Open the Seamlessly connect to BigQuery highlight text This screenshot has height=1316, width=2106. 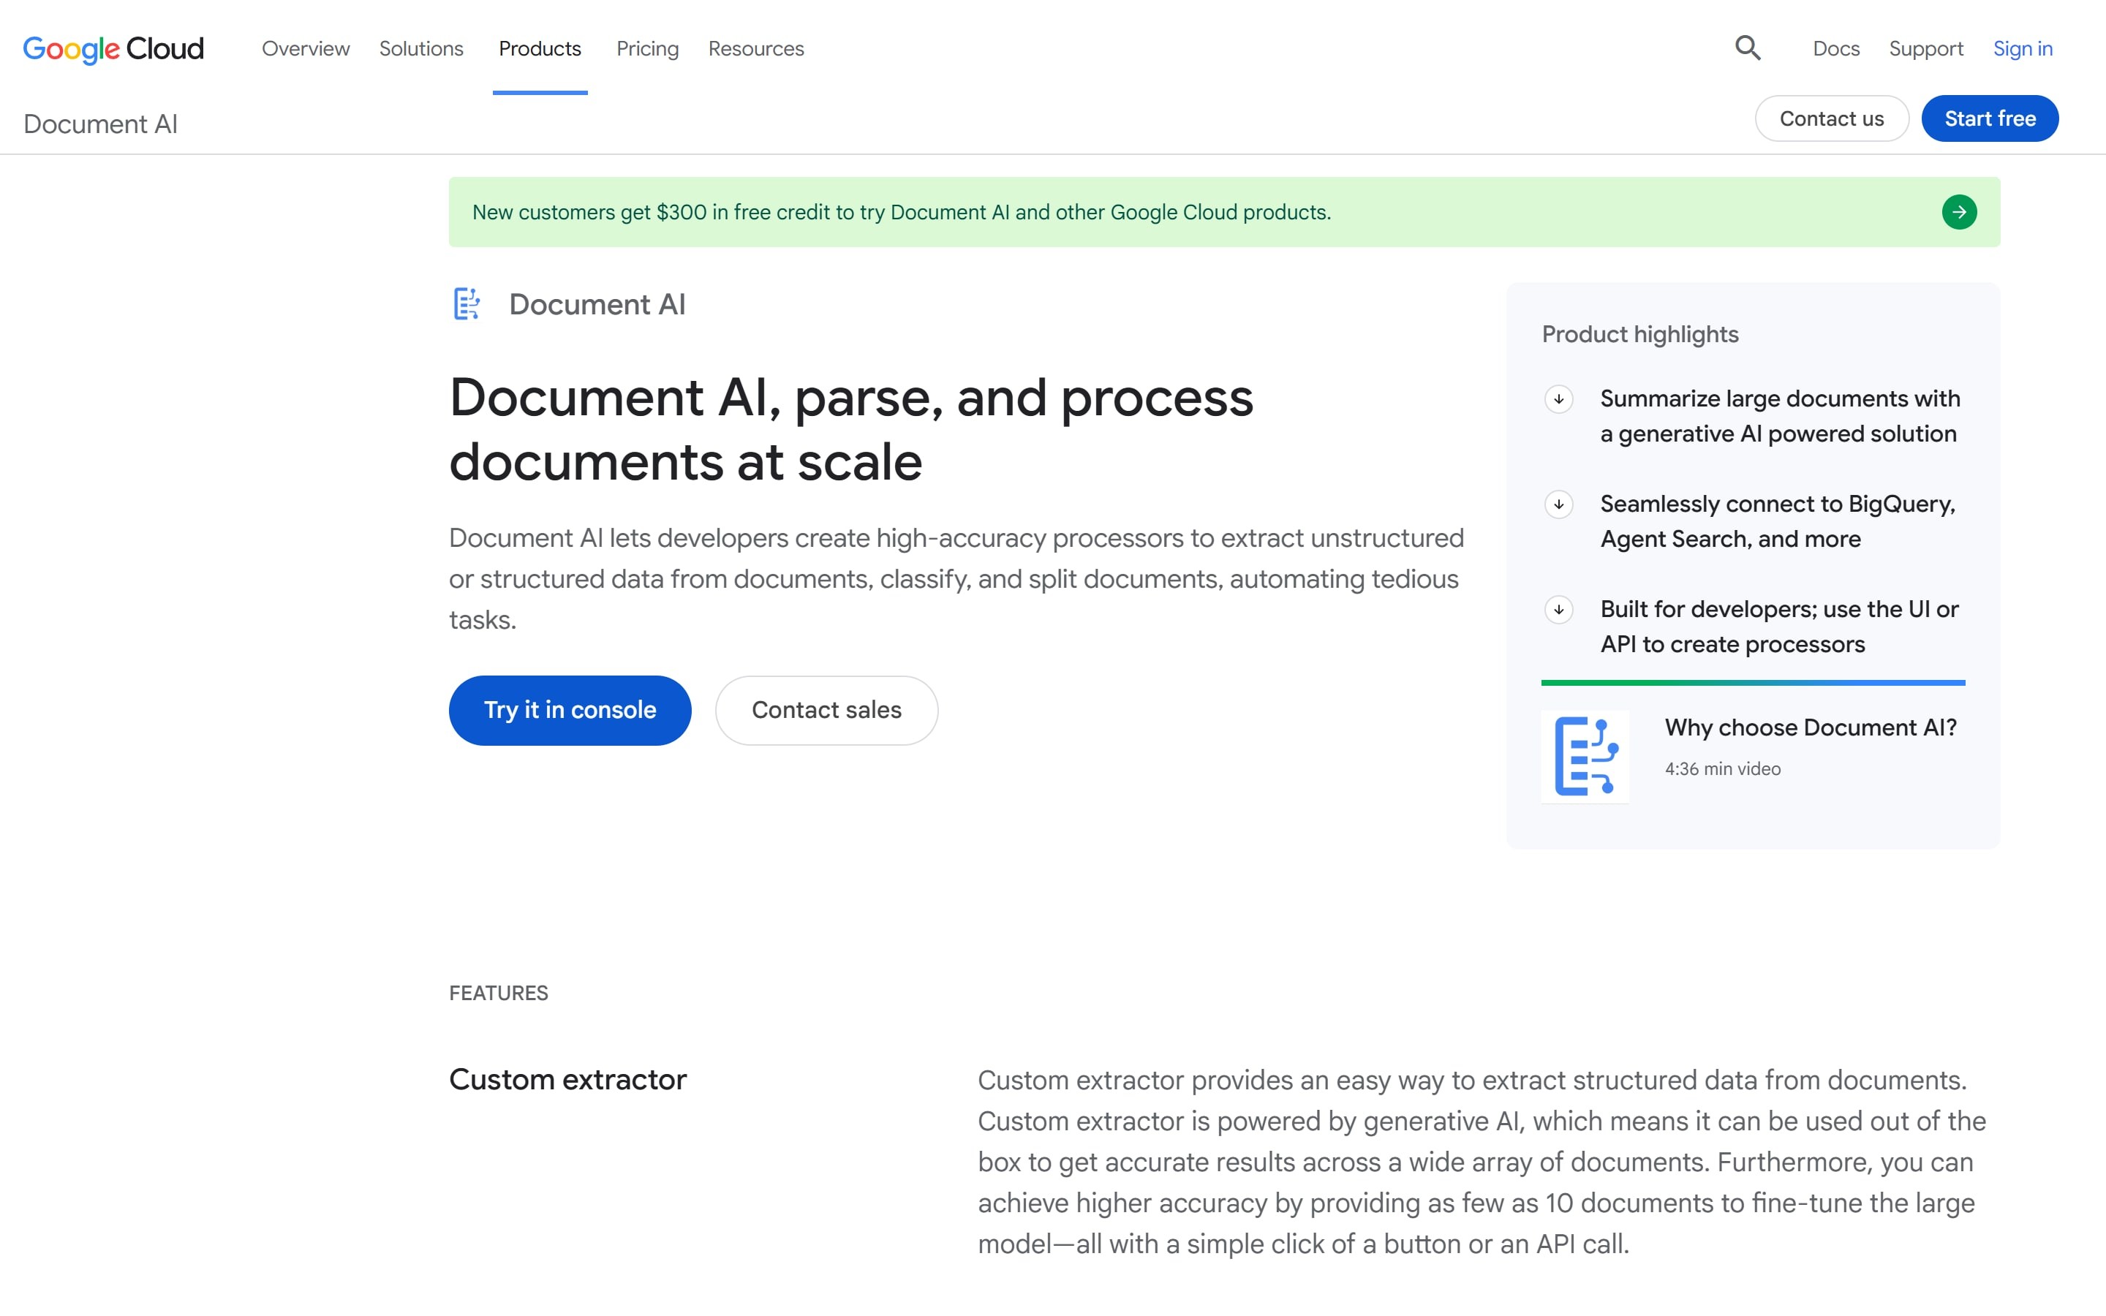click(1777, 521)
